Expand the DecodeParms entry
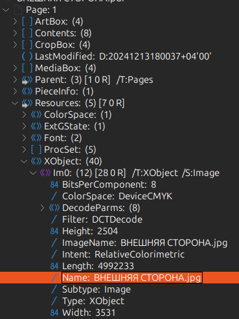Screen dimensions: 239x319 pos(42,208)
